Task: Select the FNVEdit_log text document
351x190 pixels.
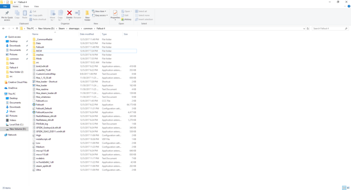Action: [x=84, y=124]
